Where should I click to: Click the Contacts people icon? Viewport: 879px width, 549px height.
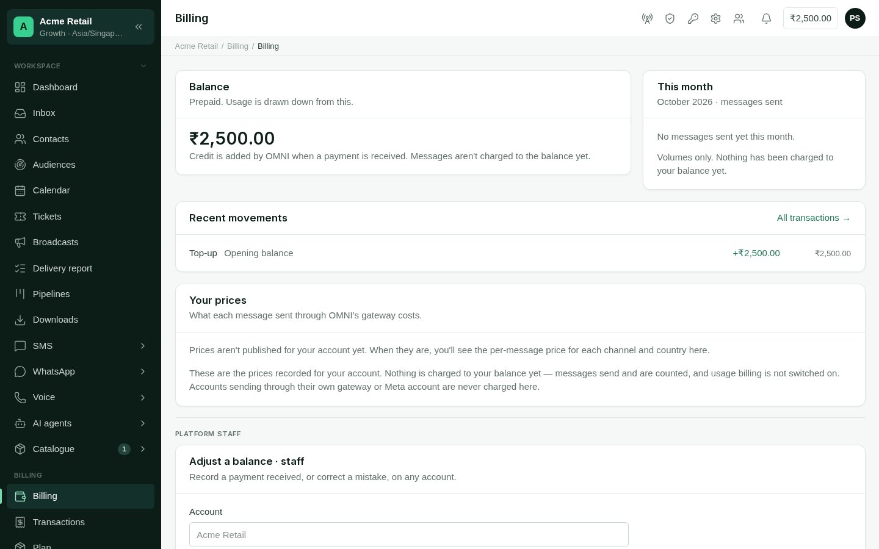[x=20, y=139]
